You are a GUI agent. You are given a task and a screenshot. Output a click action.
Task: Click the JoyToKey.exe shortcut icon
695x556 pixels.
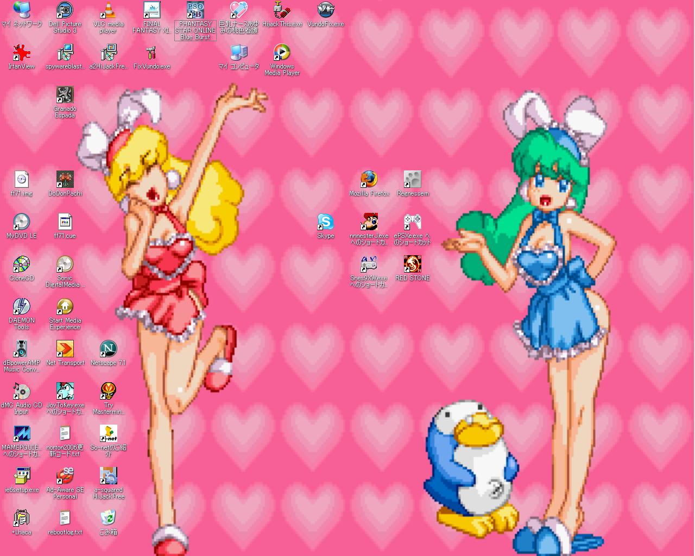65,391
